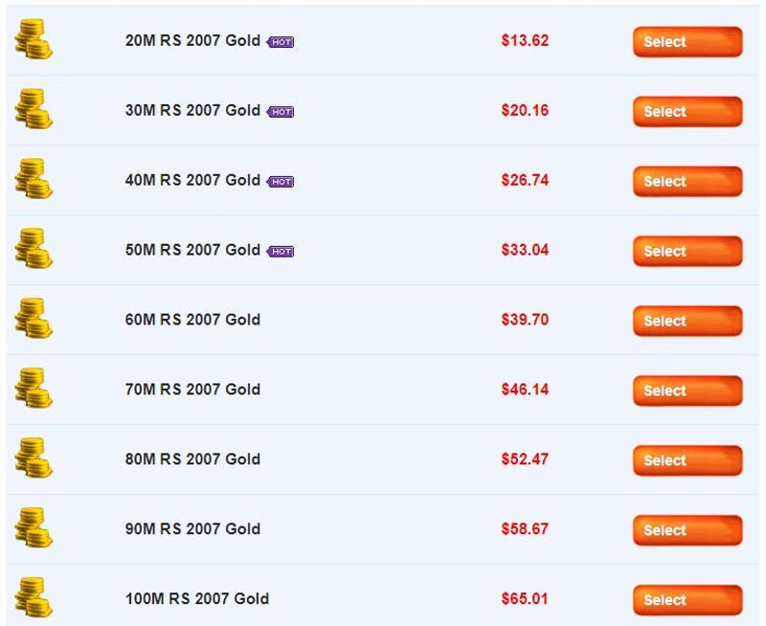Viewport: 766px width, 626px height.
Task: Select the 70M RS 2007 Gold package
Action: [x=687, y=391]
